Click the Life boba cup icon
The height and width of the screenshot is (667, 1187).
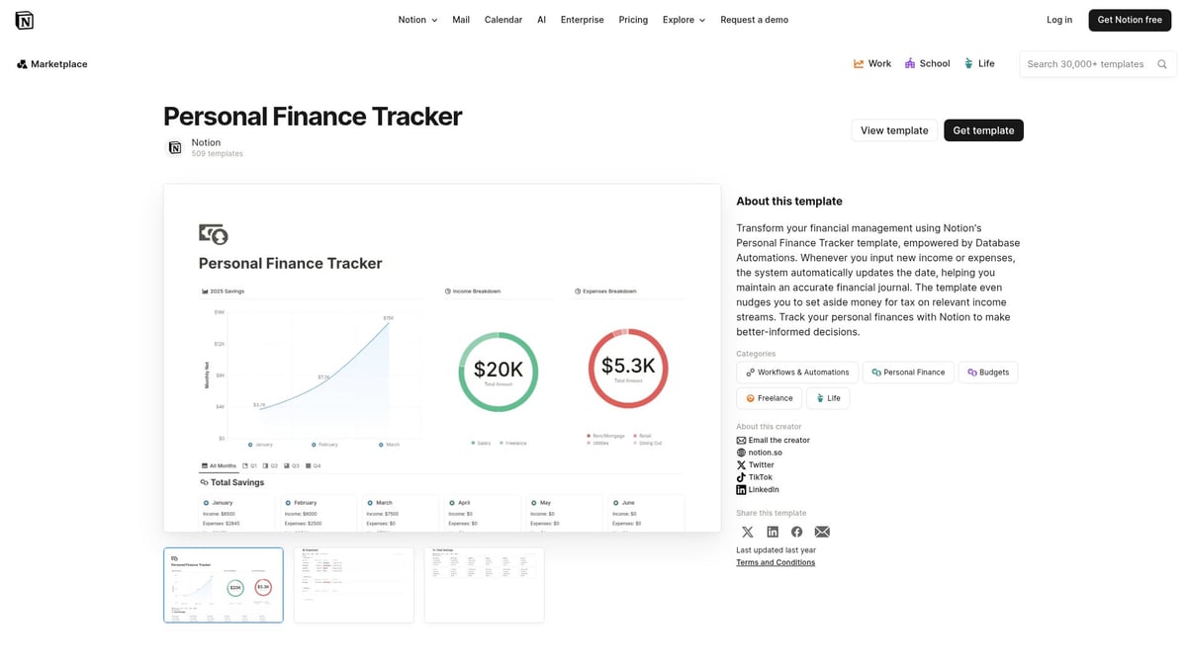[966, 63]
